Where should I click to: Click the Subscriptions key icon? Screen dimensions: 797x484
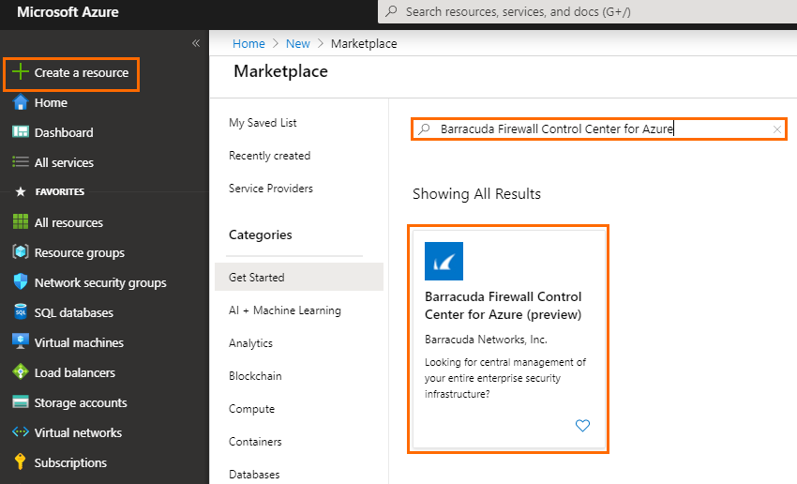point(21,461)
